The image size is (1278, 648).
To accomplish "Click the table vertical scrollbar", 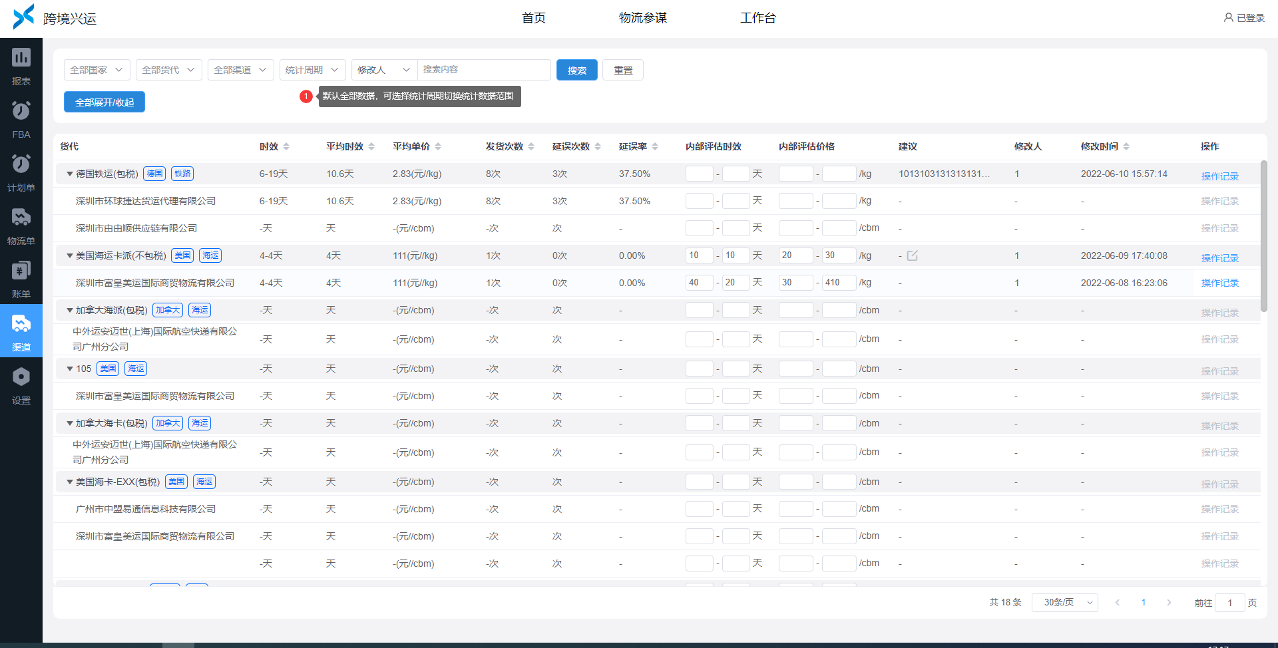I will pos(1263,236).
